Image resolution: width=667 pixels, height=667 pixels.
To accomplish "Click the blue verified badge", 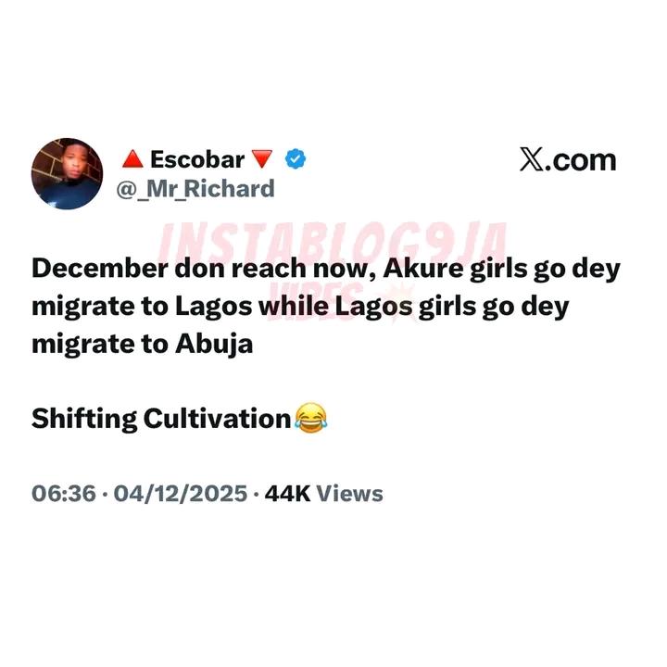I will [296, 159].
